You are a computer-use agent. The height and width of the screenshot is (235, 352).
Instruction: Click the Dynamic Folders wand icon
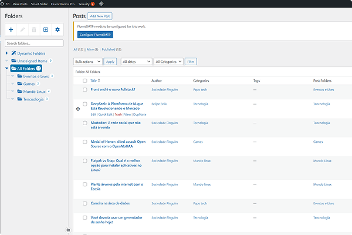coord(13,53)
